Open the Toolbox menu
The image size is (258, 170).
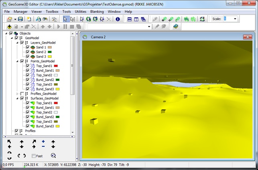[52, 12]
